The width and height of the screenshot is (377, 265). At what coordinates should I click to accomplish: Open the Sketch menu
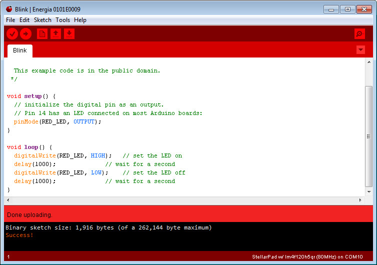42,20
